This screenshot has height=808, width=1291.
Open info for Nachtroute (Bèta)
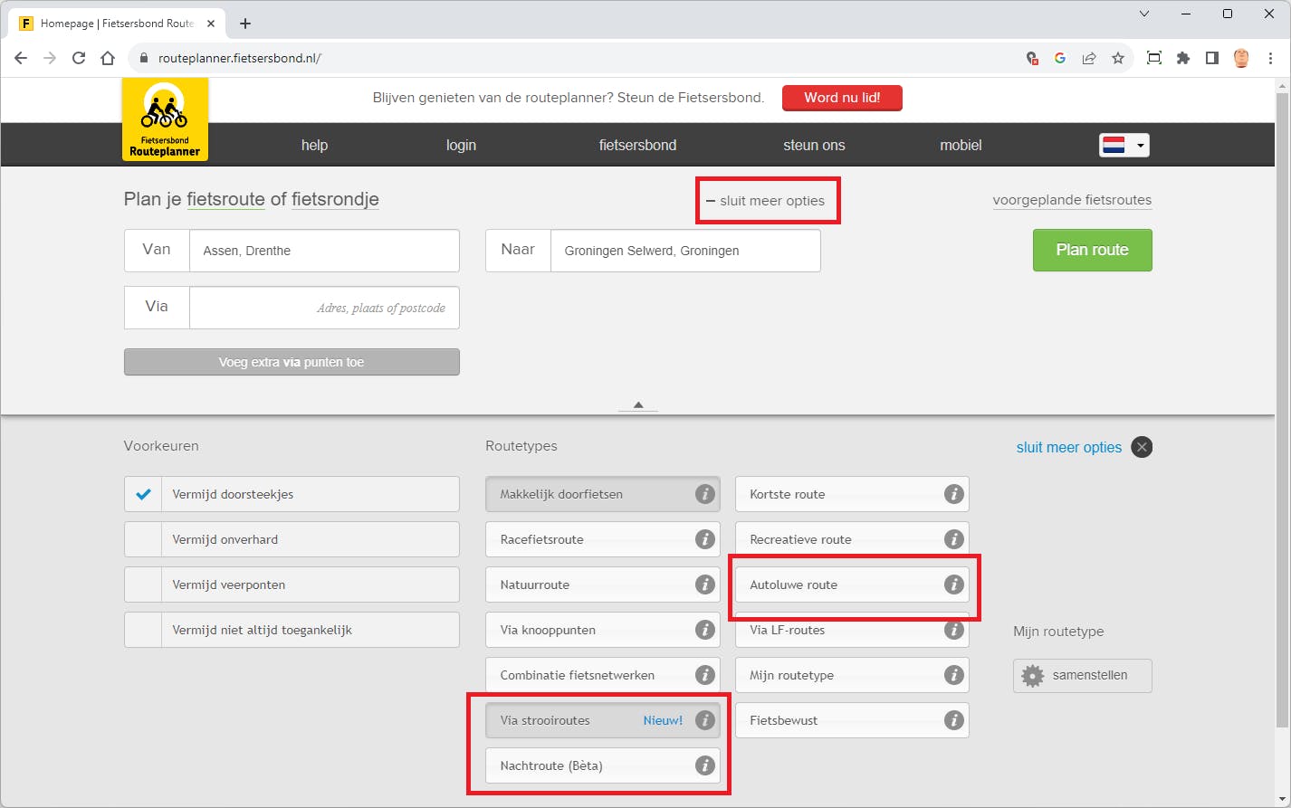705,765
